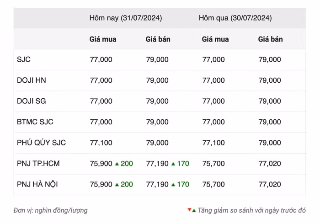320x224 pixels.
Task: Click PNJ HÀ NỘI yesterday's sell price 77,020
Action: point(270,184)
